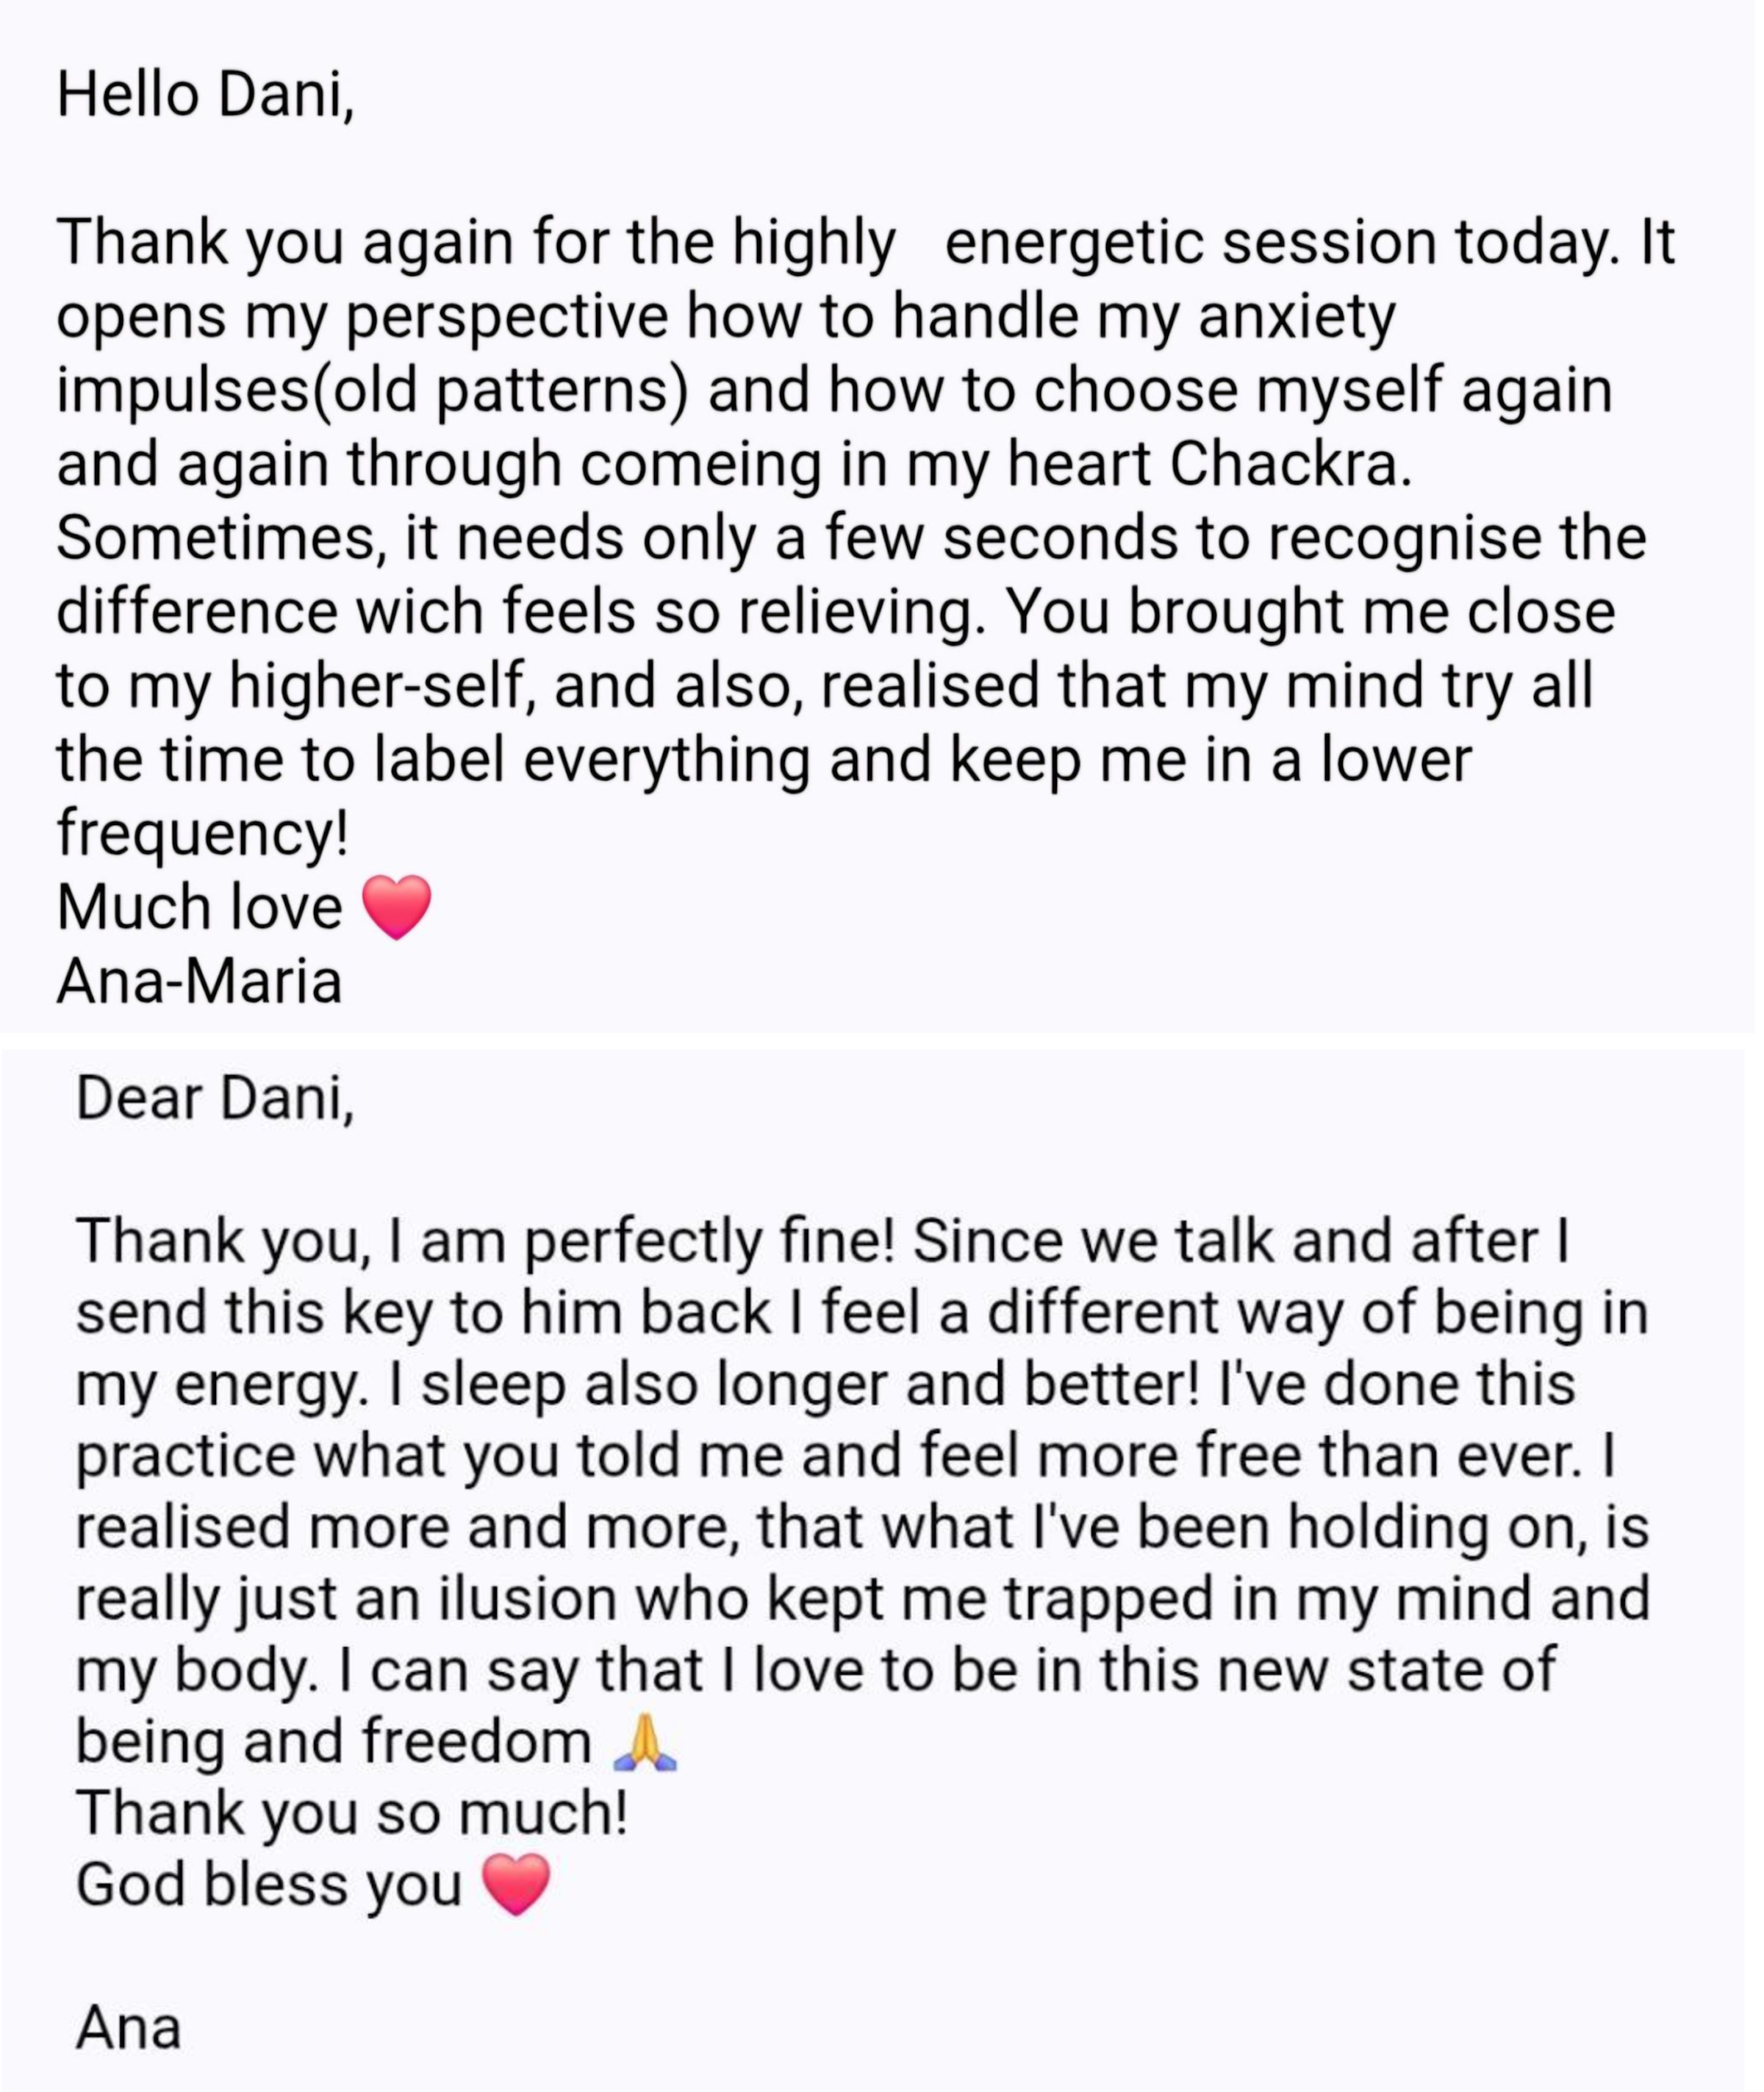Click the Ana-Maria signature
Screen dimensions: 1764x2092
(x=200, y=982)
